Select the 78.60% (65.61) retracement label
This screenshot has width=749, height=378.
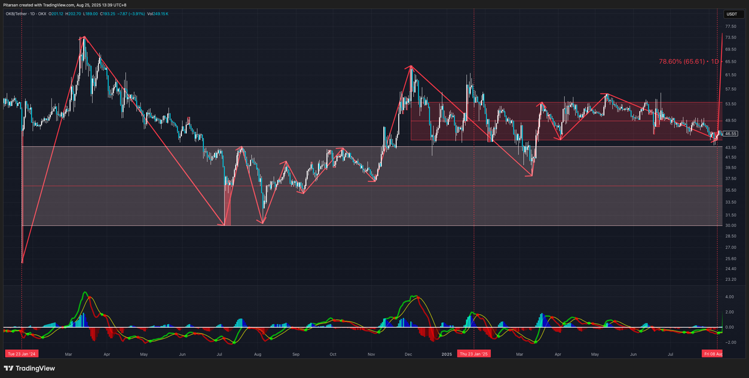688,61
